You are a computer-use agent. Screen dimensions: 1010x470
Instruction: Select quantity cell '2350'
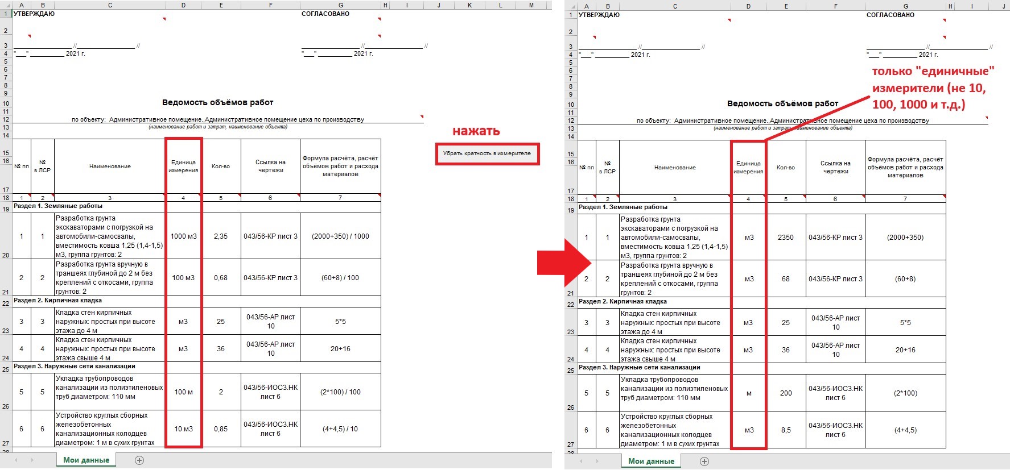(x=786, y=238)
